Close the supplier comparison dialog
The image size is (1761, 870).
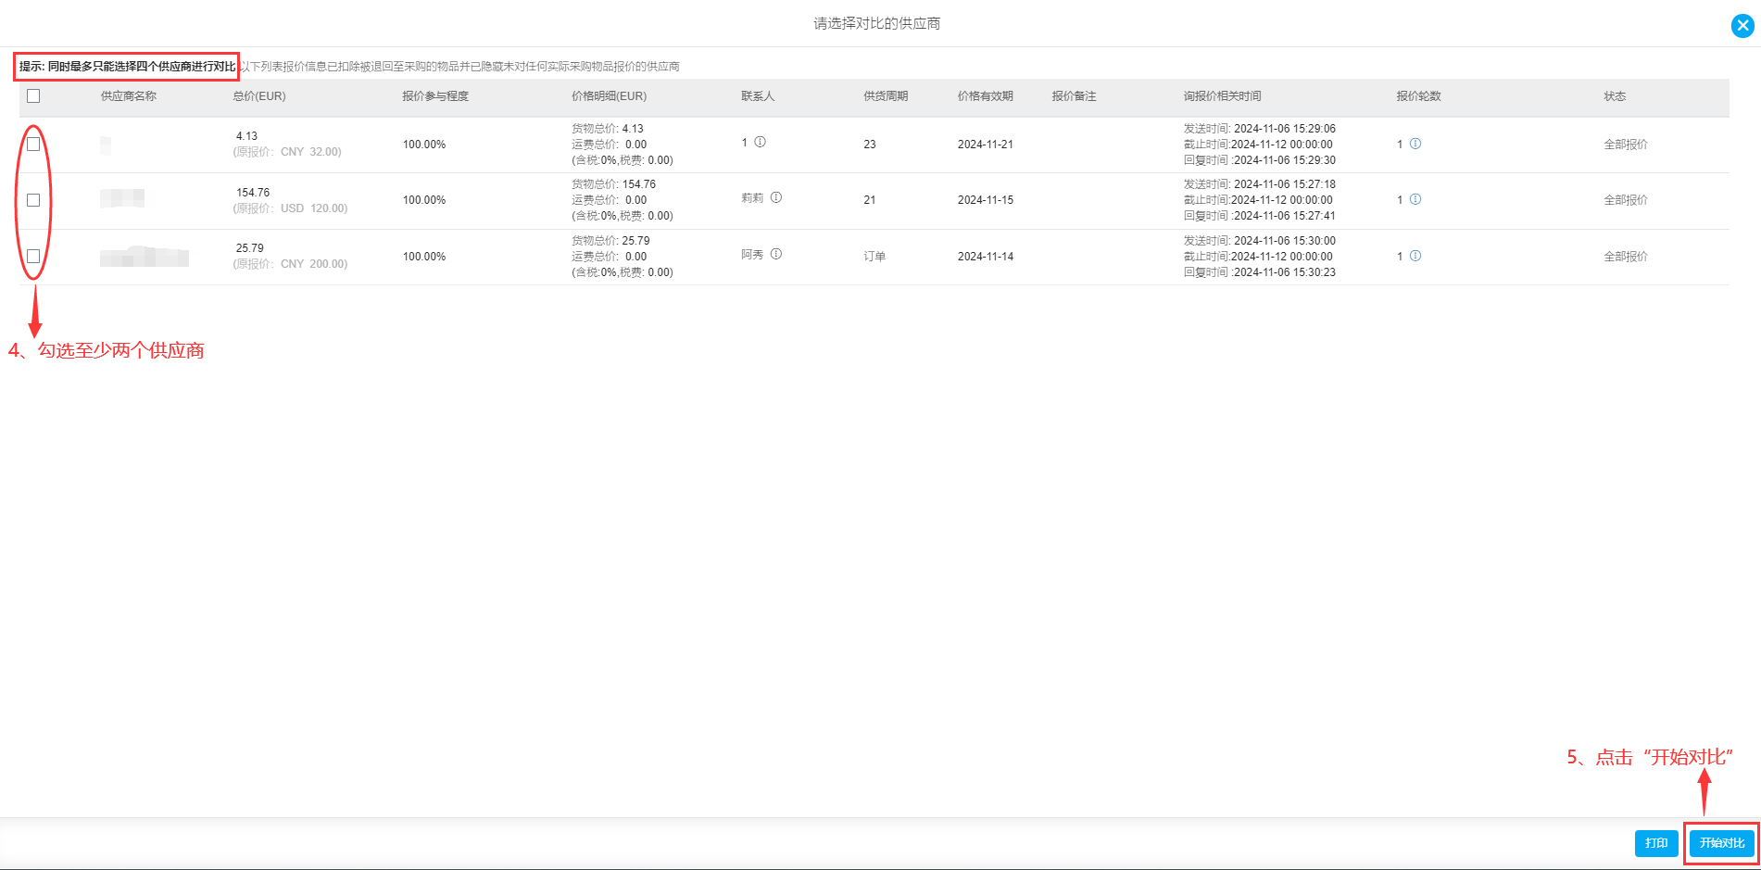click(1742, 26)
